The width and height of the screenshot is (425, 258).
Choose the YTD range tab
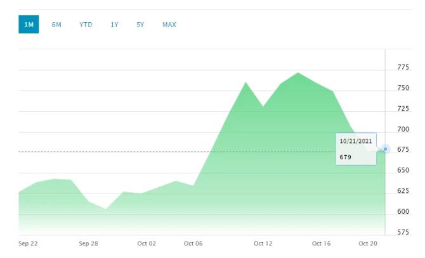coord(86,25)
